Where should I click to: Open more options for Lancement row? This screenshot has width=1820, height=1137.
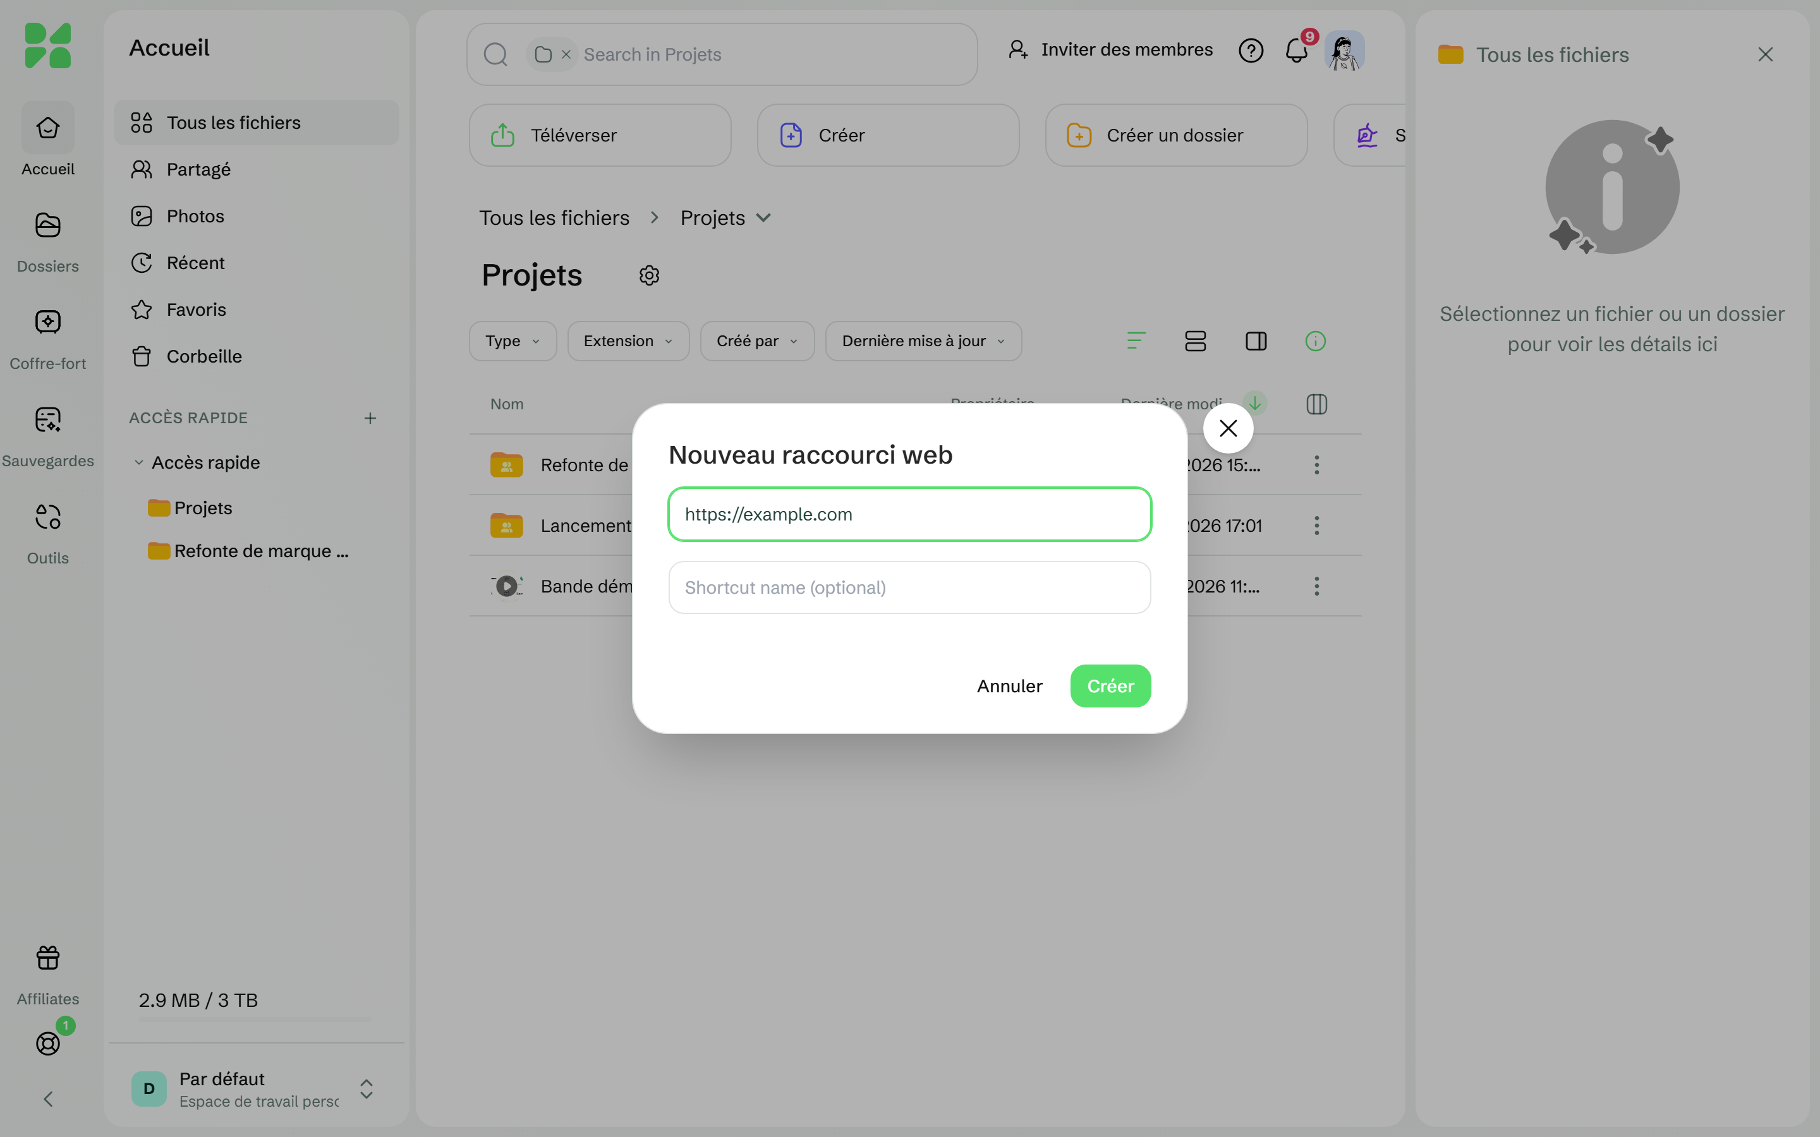pyautogui.click(x=1316, y=526)
